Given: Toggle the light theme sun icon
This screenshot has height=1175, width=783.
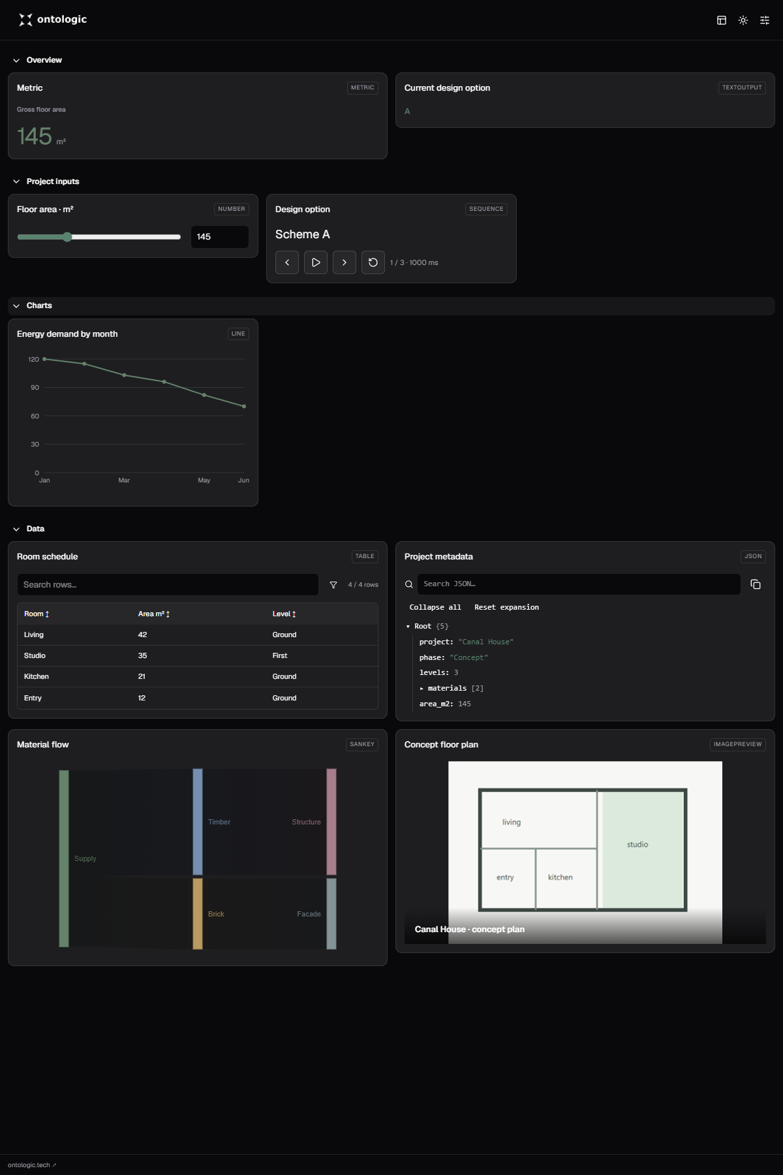Looking at the screenshot, I should pyautogui.click(x=743, y=20).
